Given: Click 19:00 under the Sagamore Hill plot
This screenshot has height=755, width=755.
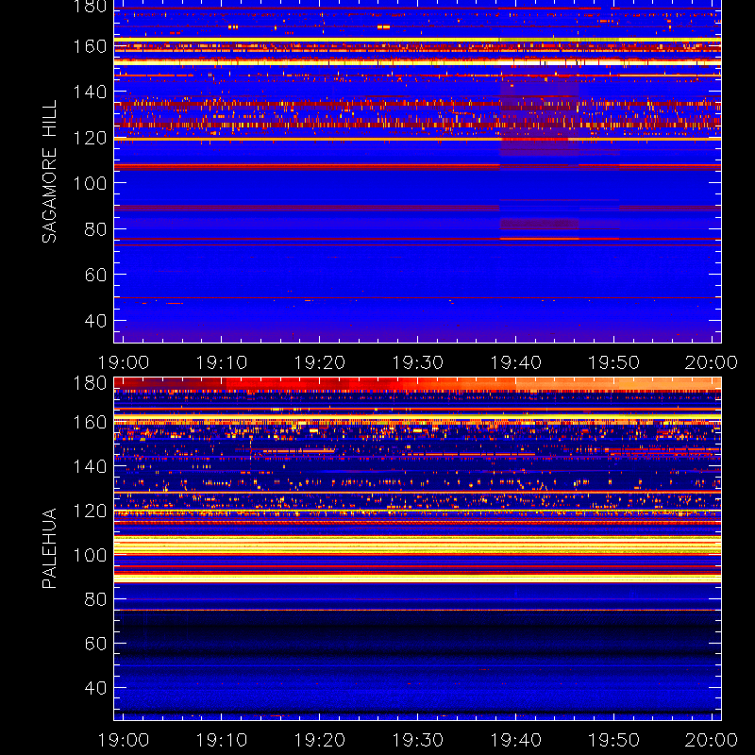Looking at the screenshot, I should point(124,362).
